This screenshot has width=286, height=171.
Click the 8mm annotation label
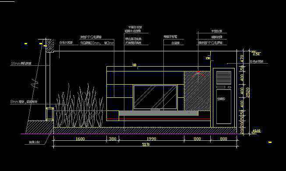(x=24, y=102)
